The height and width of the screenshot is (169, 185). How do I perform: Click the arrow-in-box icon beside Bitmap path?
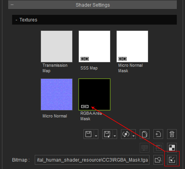172,160
